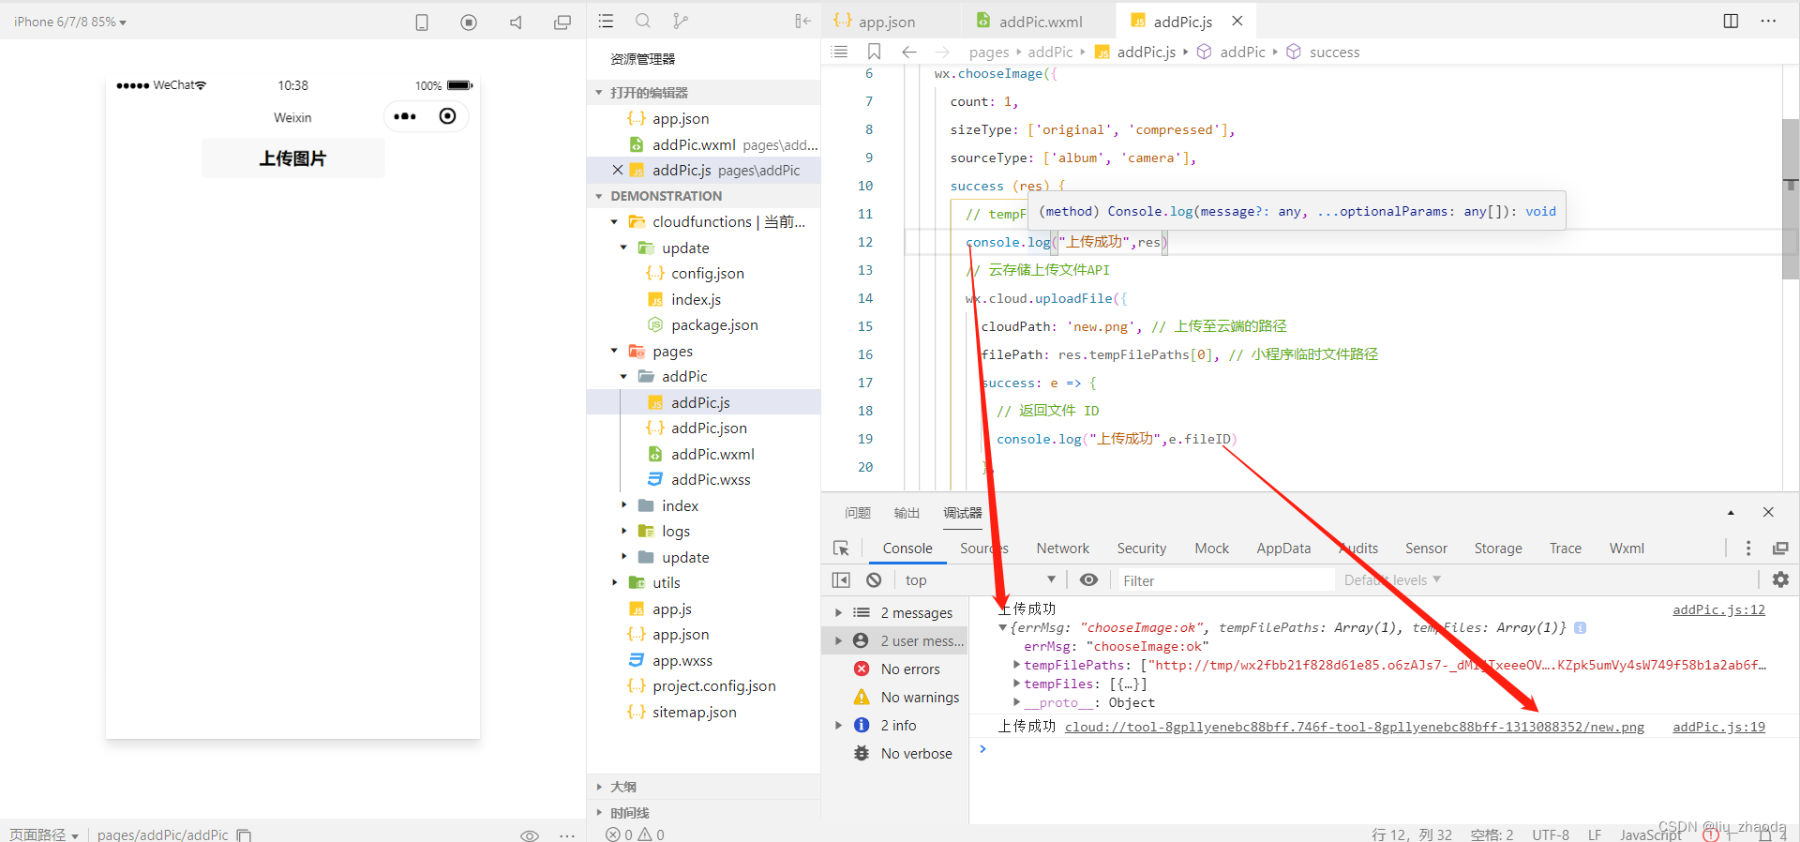Click the inspect element selector icon
Viewport: 1800px width, 842px height.
[841, 549]
